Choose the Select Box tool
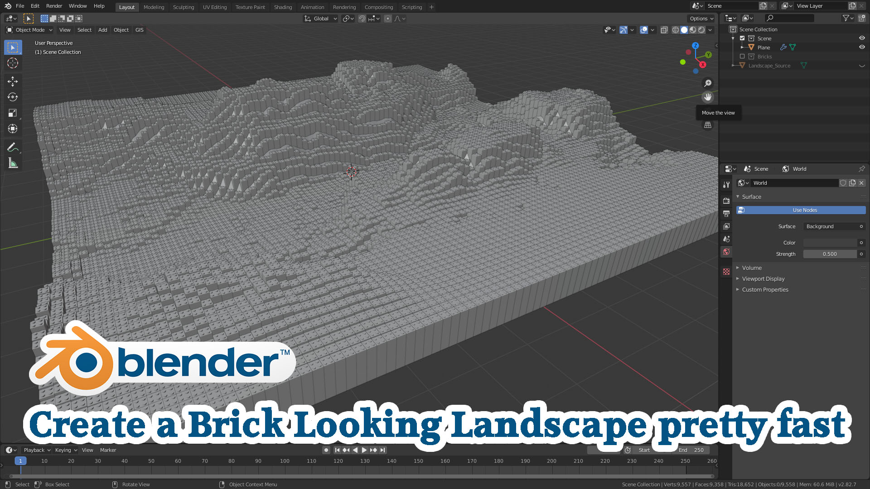This screenshot has width=870, height=489. pos(13,48)
